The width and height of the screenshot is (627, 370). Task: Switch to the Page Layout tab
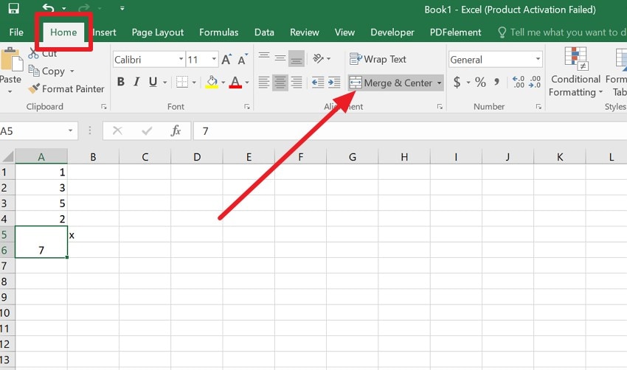[x=158, y=32]
